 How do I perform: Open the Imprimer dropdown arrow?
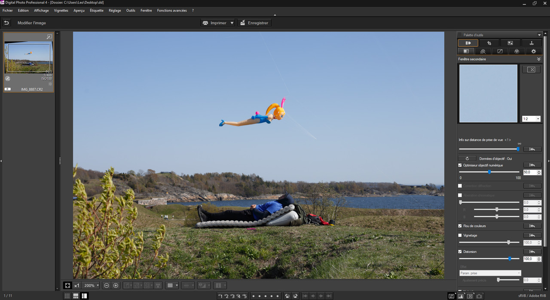tap(232, 23)
